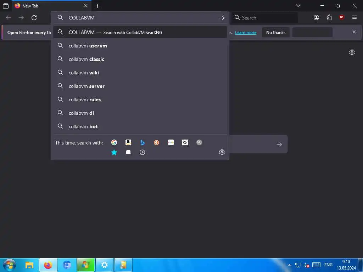
Task: Launch Chromium from taskbar
Action: [67, 265]
